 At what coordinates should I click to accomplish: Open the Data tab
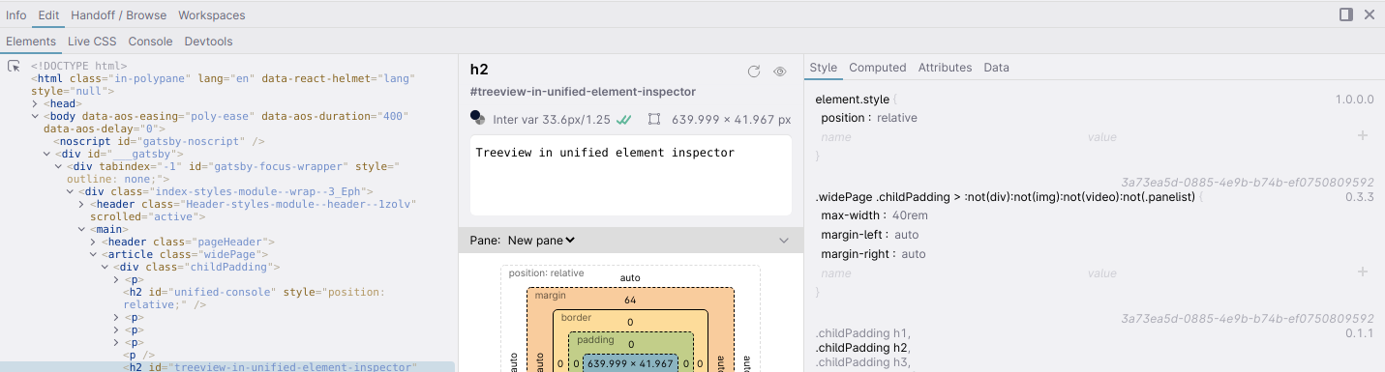click(x=997, y=68)
